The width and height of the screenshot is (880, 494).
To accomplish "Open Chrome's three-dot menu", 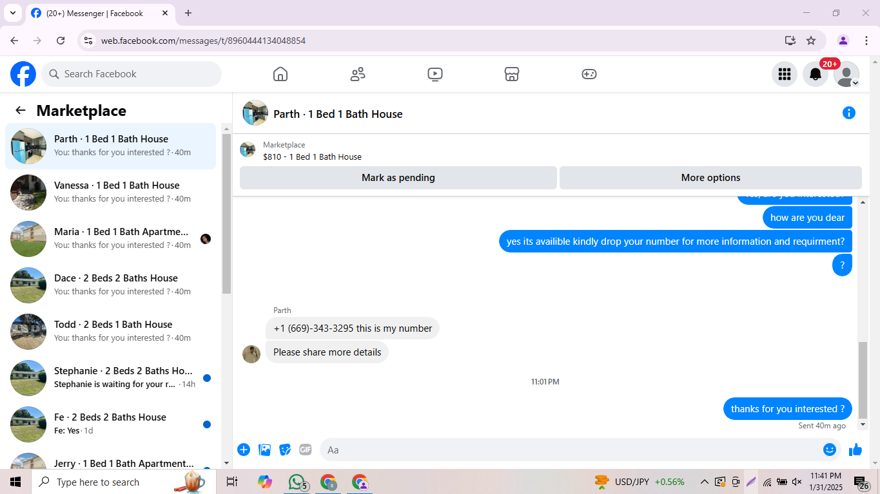I will point(866,41).
